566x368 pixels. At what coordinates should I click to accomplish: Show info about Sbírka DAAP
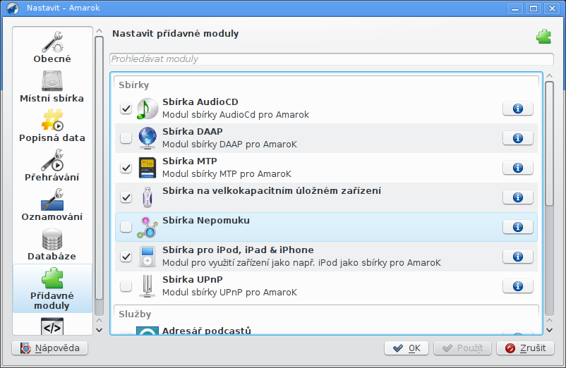pos(517,138)
